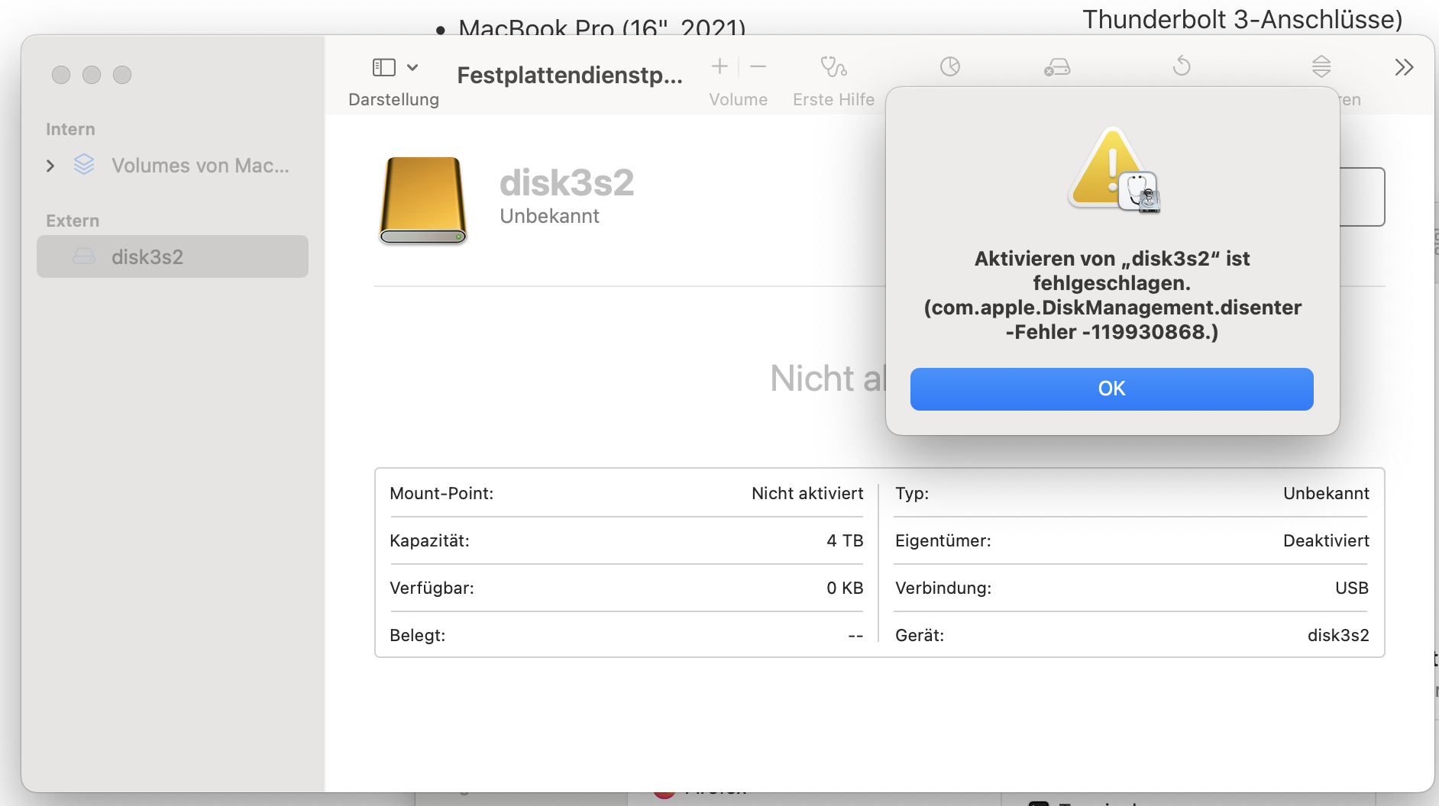Click the add Volume plus icon

[719, 67]
